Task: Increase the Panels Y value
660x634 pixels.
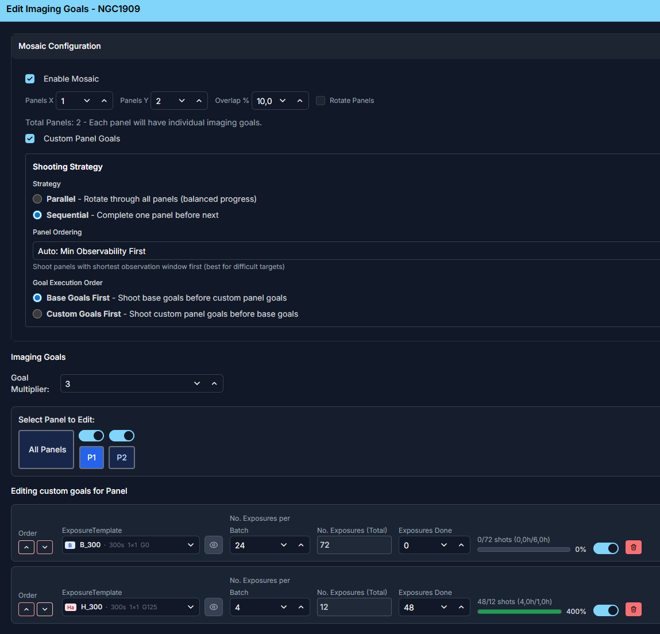Action: 199,101
